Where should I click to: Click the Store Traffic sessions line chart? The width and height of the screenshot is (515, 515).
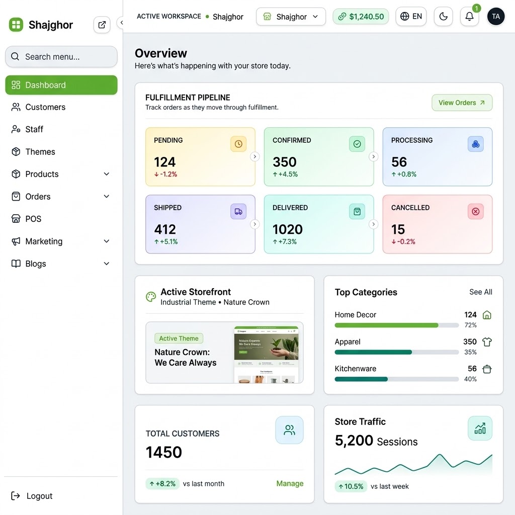point(413,464)
